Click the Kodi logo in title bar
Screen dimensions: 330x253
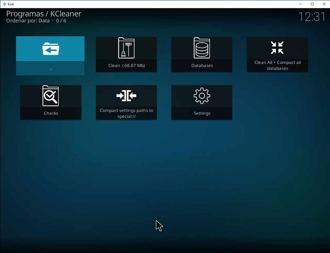coord(4,4)
